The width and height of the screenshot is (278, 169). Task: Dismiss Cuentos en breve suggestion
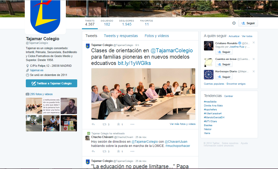tap(254, 59)
